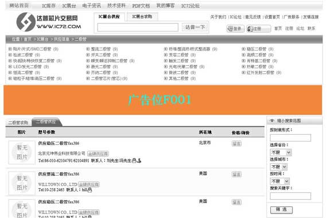Image resolution: width=327 pixels, height=218 pixels.
Task: Click 光电/光敏二极管 category link
Action: click(183, 67)
